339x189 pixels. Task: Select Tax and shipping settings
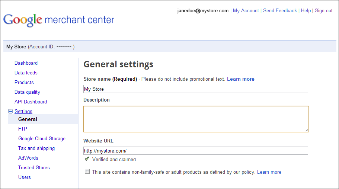(36, 148)
